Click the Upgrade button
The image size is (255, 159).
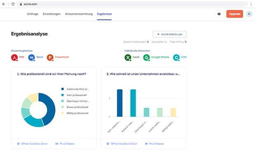(x=235, y=14)
